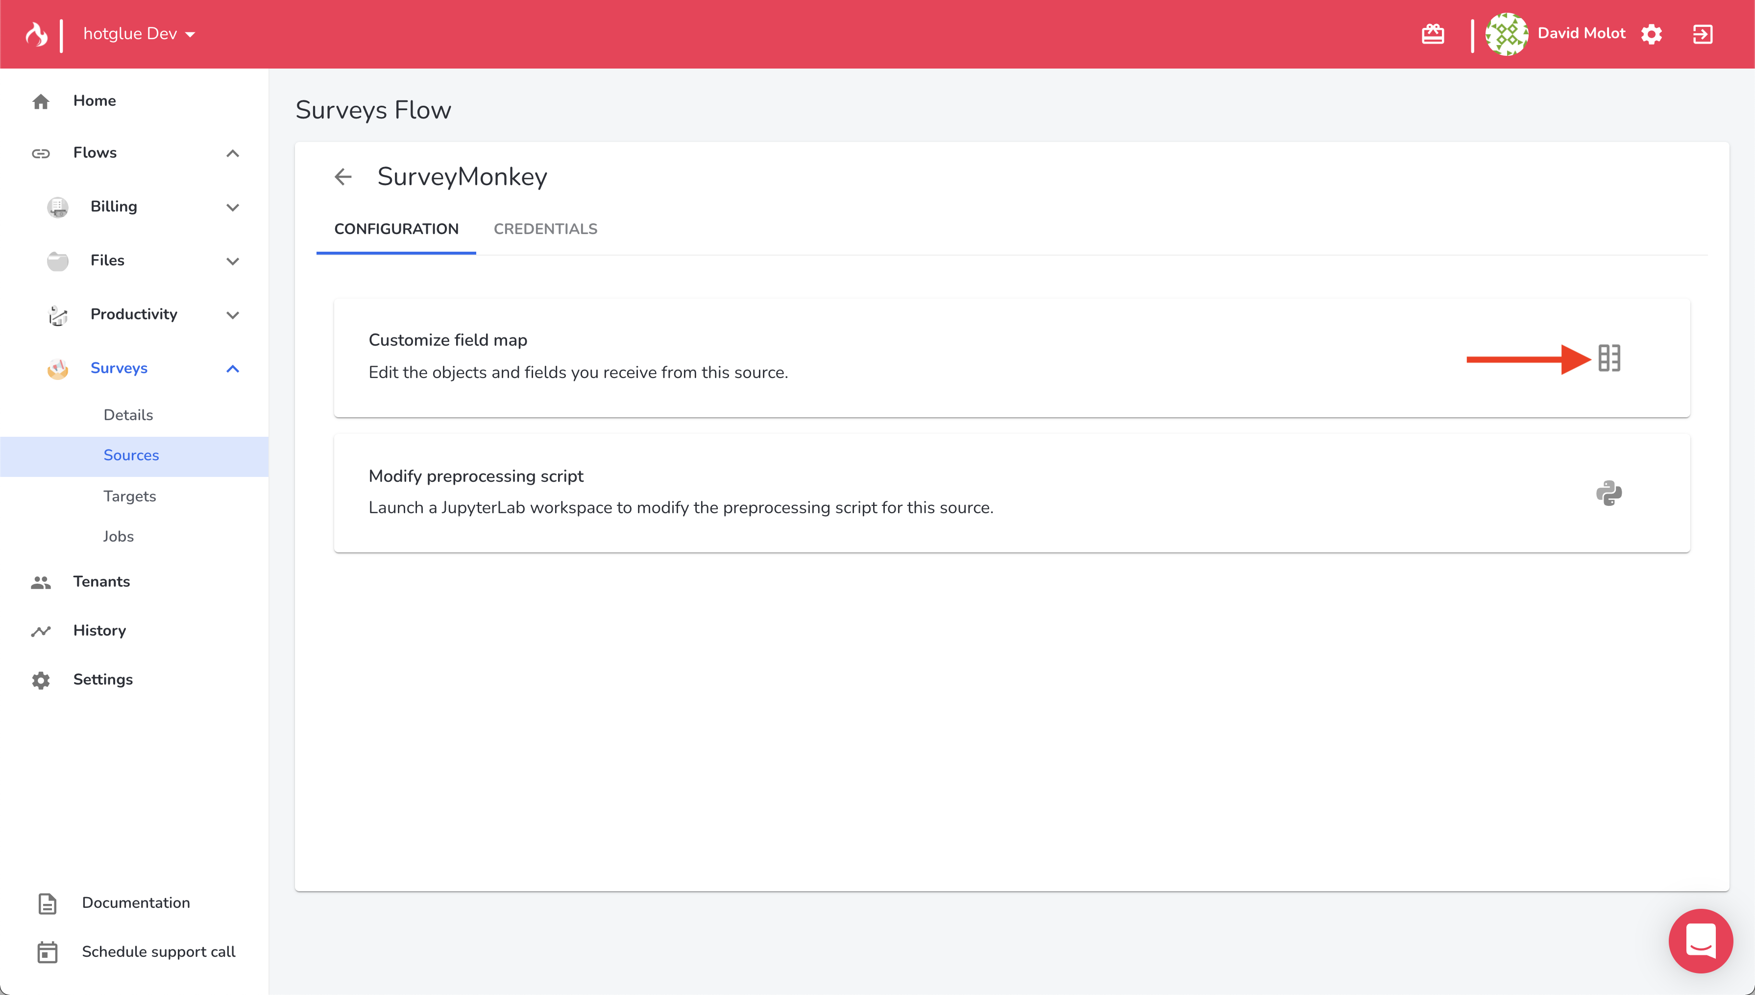The height and width of the screenshot is (995, 1755).
Task: Click David Molot's avatar image
Action: [x=1506, y=33]
